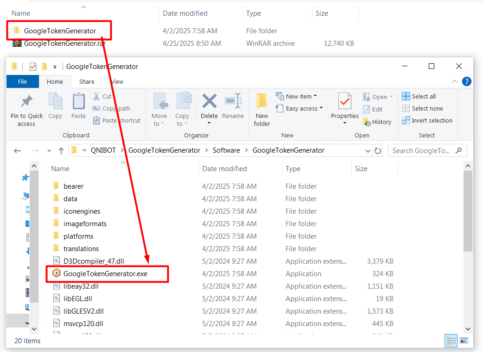Click the Edit ribbon button

click(373, 109)
